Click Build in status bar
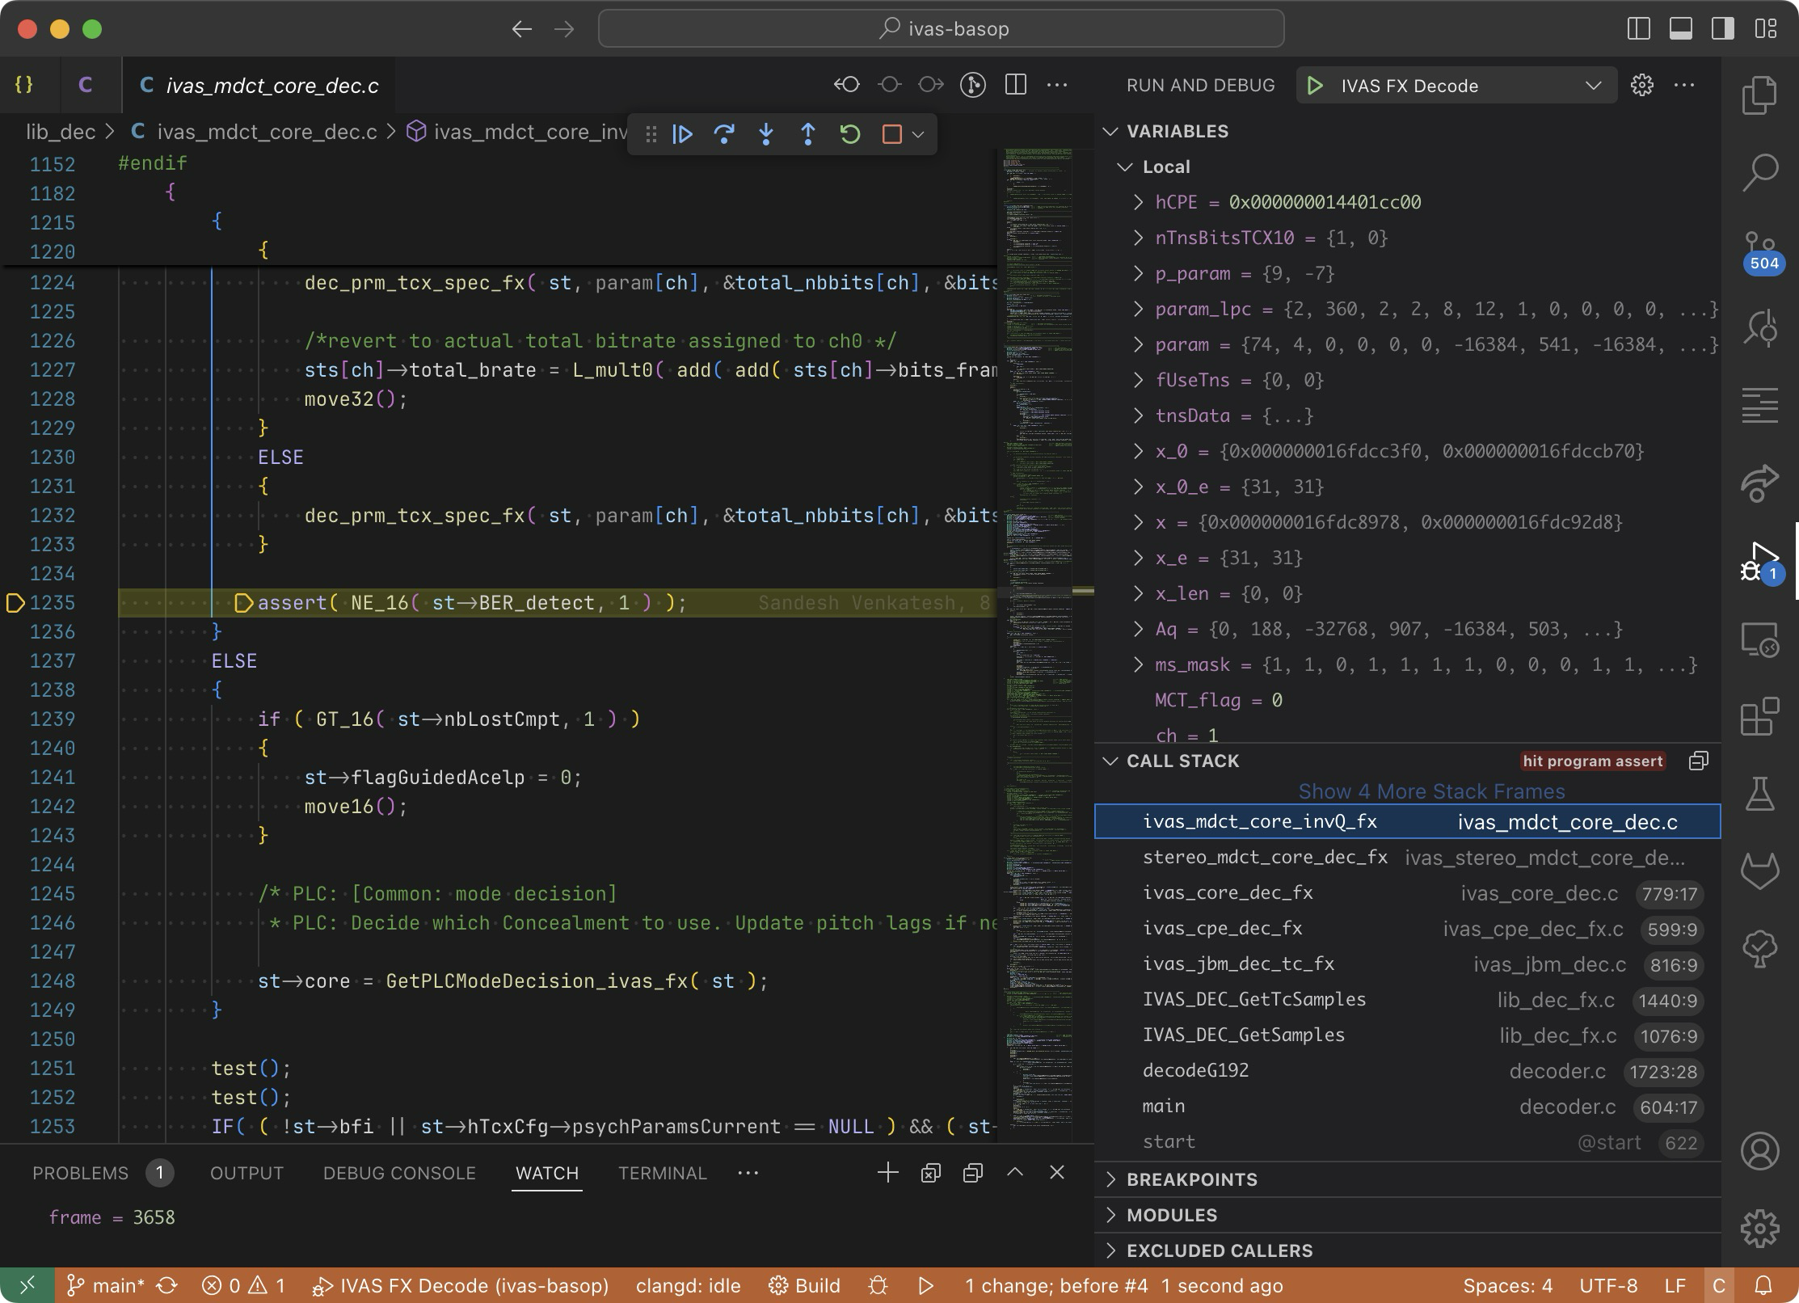This screenshot has height=1303, width=1799. tap(805, 1285)
